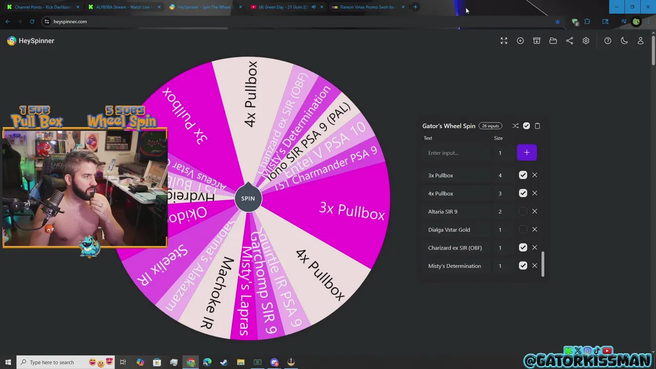The height and width of the screenshot is (369, 656).
Task: Bookmark this page with star icon
Action: [557, 22]
